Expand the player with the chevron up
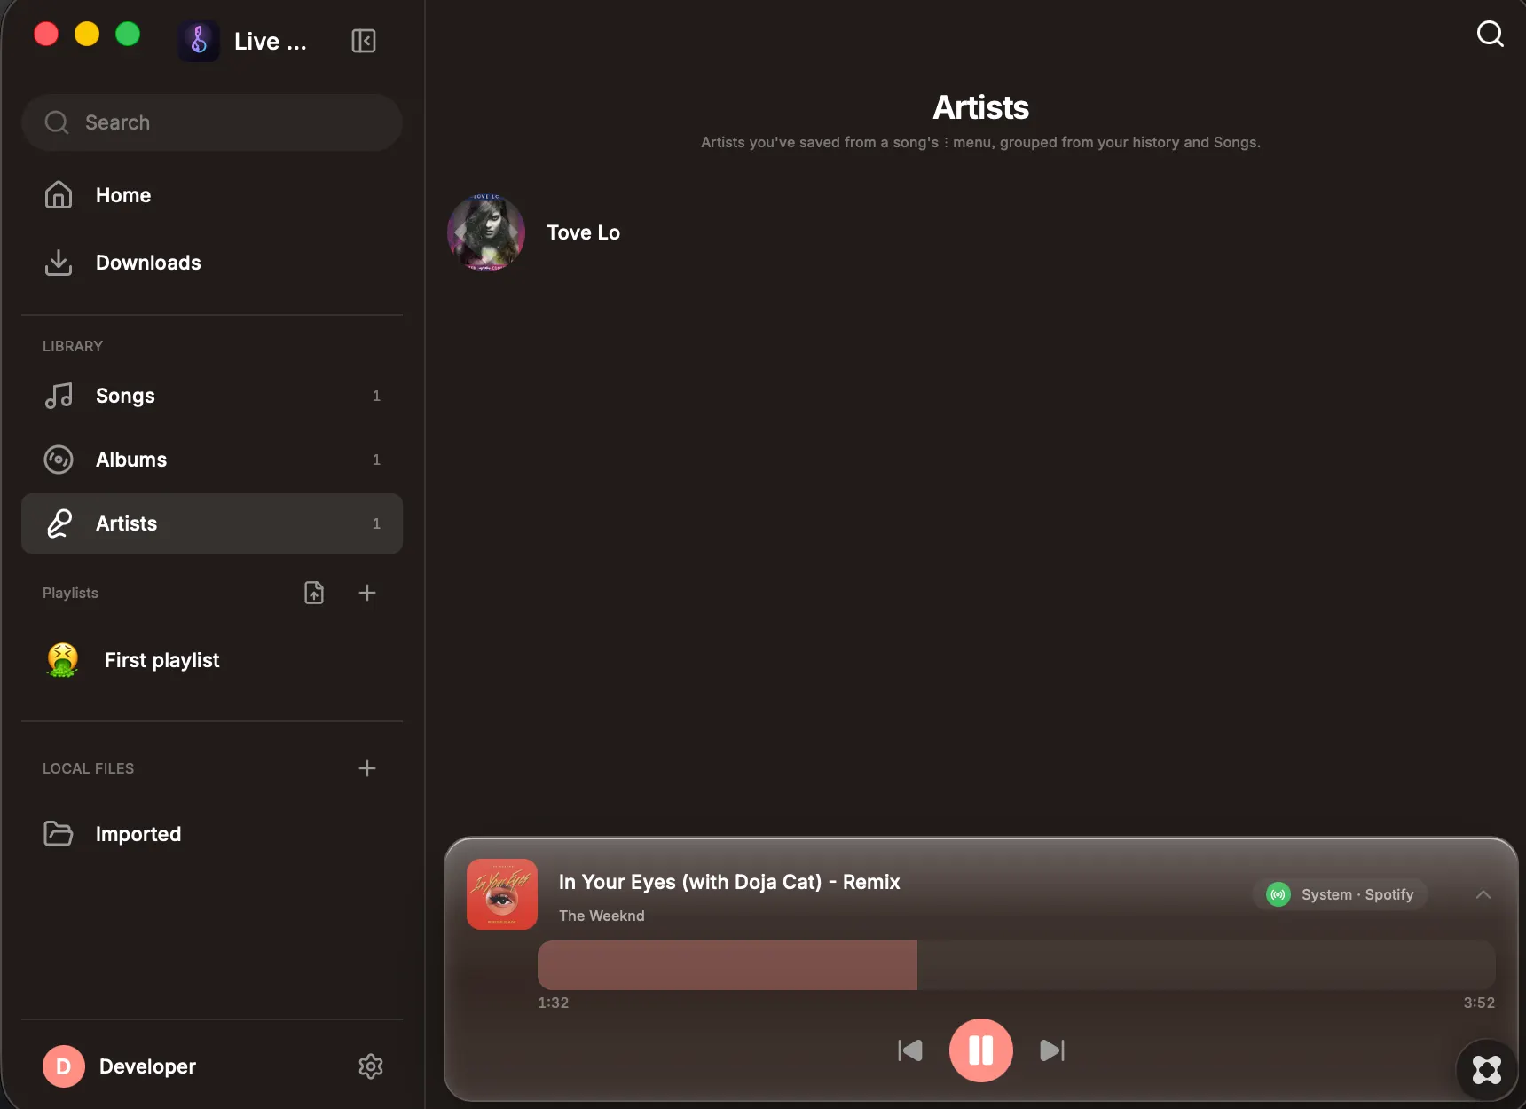The height and width of the screenshot is (1109, 1526). click(x=1483, y=894)
